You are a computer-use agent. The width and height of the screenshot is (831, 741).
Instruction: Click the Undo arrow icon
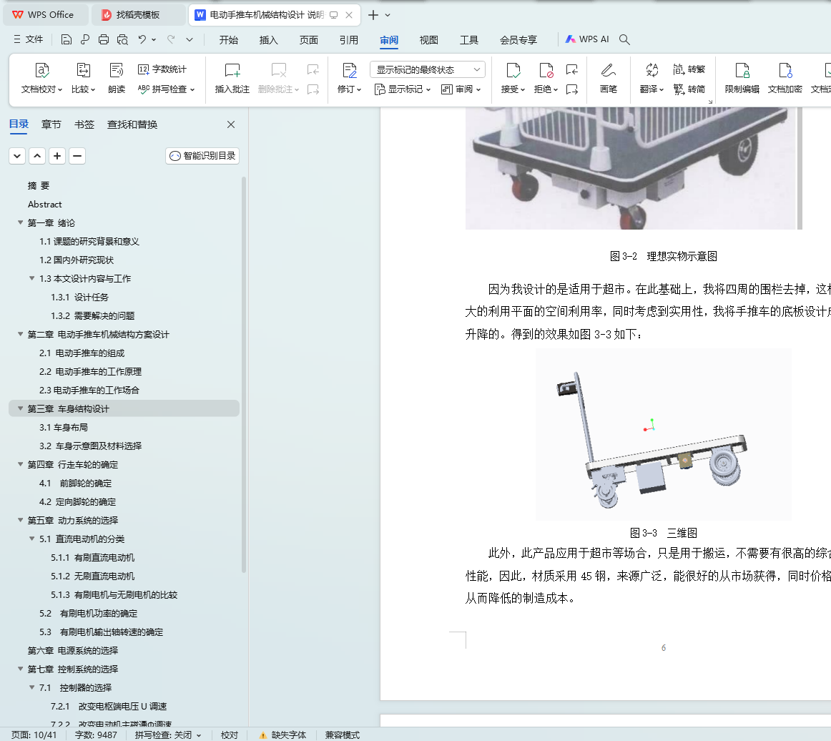[142, 39]
